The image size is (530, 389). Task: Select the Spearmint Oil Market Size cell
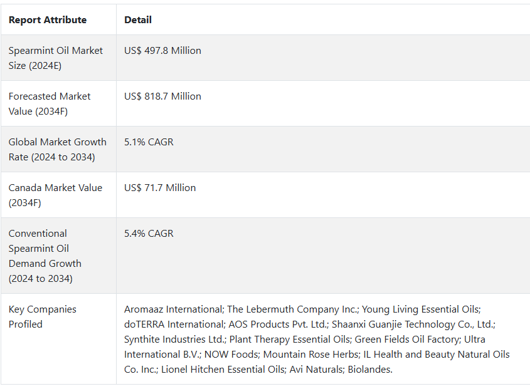coord(59,58)
